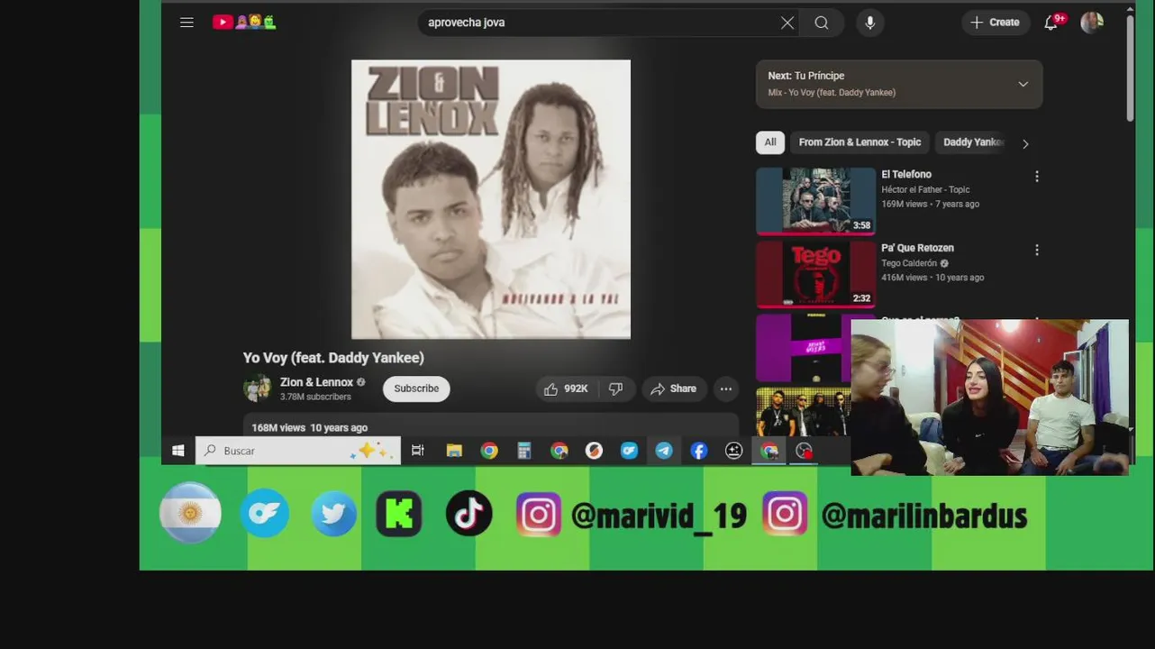Click the webcam overlay with three people
The width and height of the screenshot is (1155, 649).
(989, 397)
